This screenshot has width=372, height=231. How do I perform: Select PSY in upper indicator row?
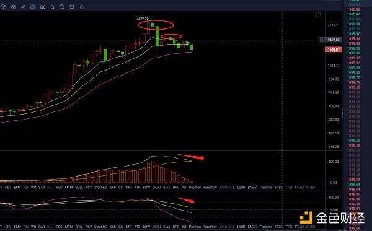89,188
